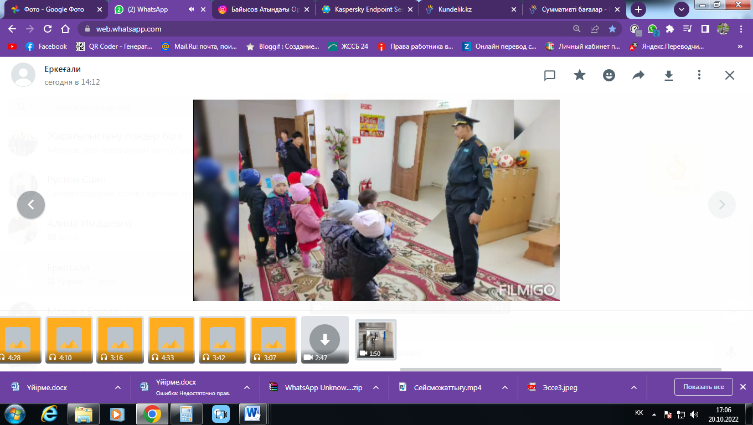
Task: Click the displayed video frame image
Action: [x=376, y=200]
